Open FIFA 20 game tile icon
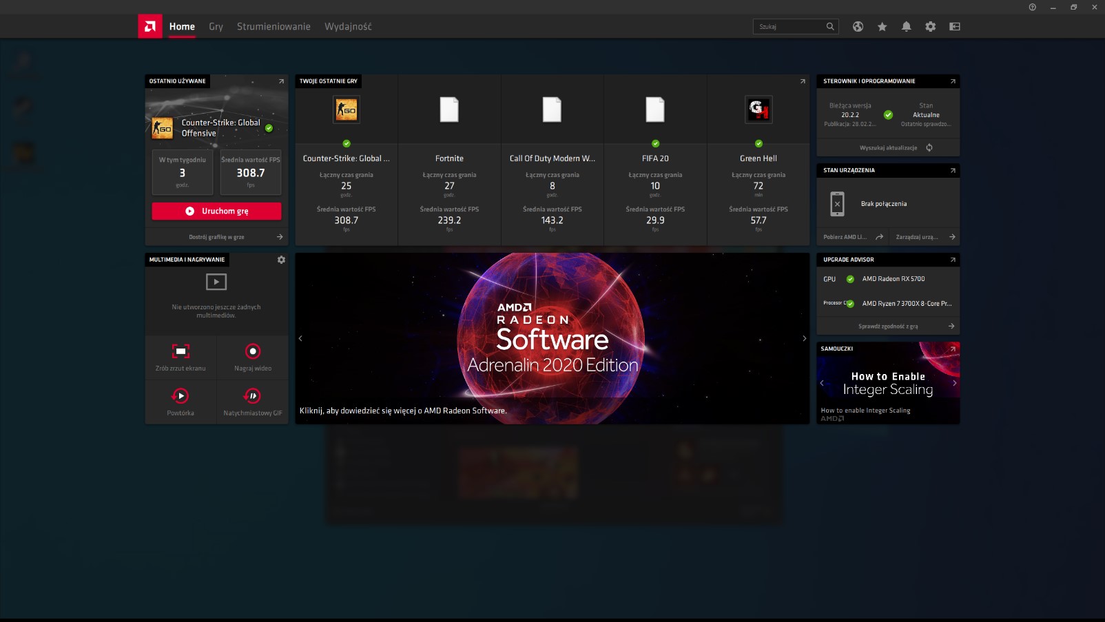The width and height of the screenshot is (1105, 622). click(x=655, y=110)
